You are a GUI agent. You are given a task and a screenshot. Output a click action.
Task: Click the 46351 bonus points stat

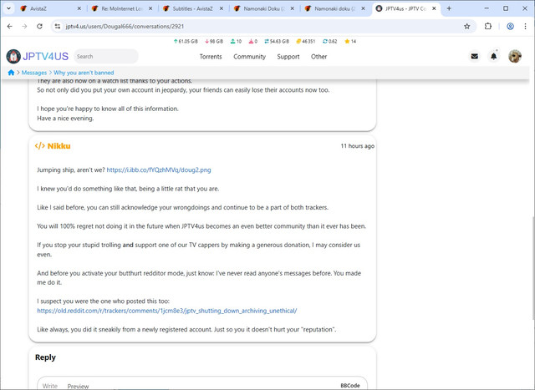point(305,41)
